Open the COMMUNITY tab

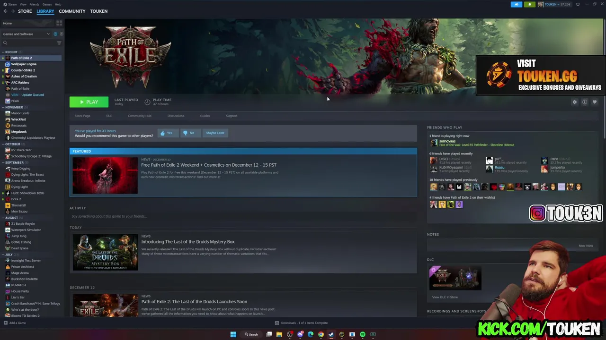[72, 11]
